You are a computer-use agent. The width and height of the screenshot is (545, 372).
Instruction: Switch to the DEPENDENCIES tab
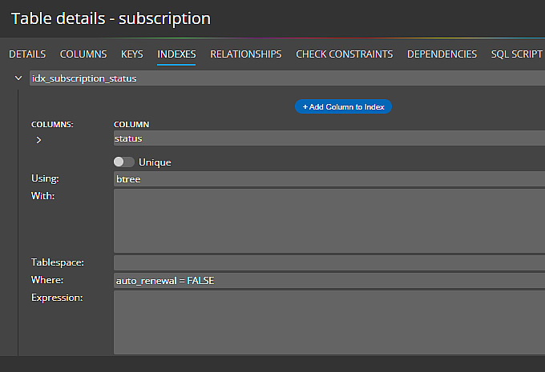(442, 54)
